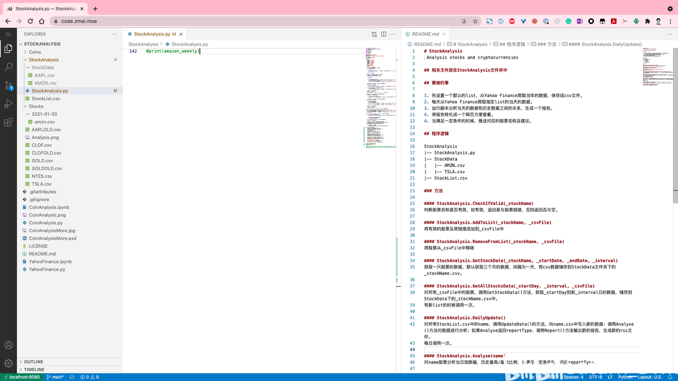678x381 pixels.
Task: Open the Accounts menu in activity bar
Action: click(x=8, y=345)
